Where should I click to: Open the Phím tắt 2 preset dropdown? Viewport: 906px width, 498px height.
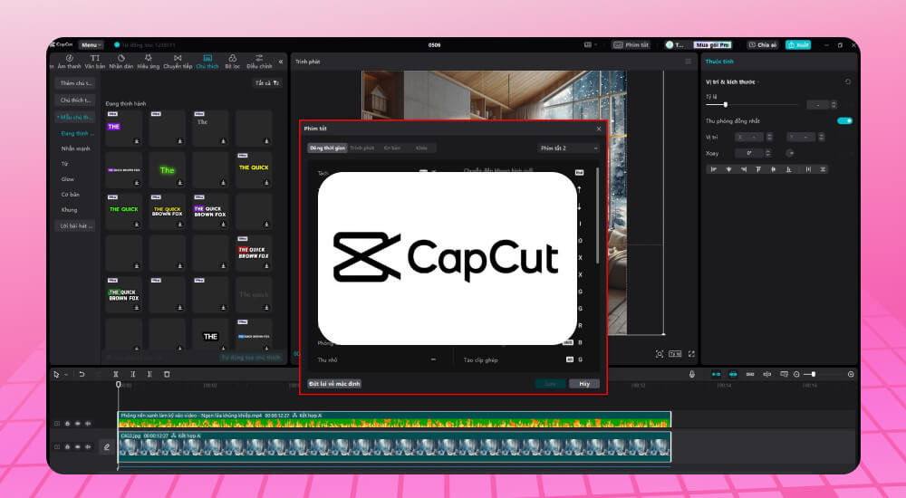(569, 148)
